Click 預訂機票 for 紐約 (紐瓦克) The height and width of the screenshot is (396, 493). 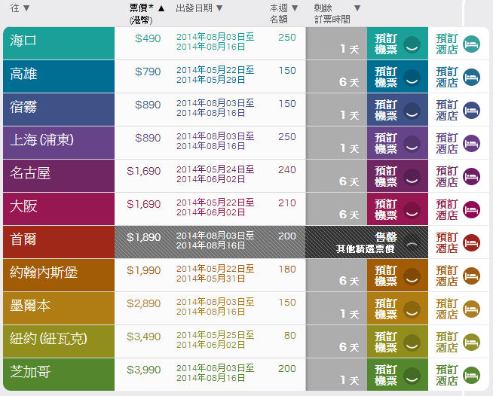tap(386, 342)
